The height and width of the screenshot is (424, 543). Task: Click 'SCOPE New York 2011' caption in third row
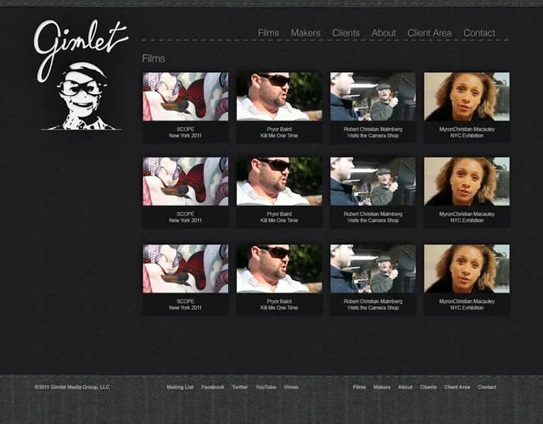(185, 304)
